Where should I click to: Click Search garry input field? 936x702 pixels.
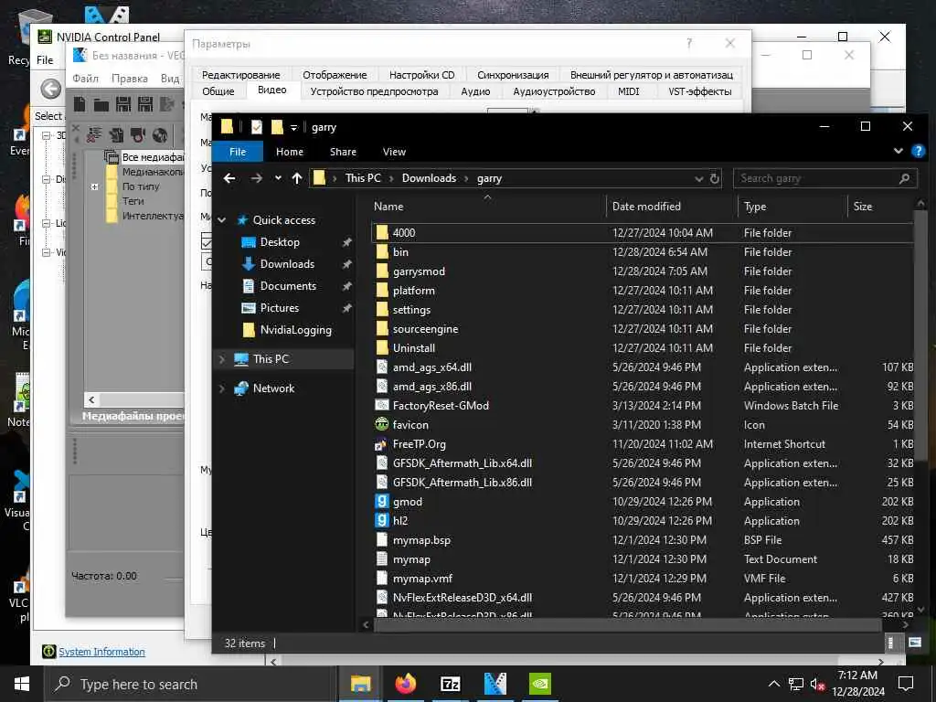coord(825,178)
